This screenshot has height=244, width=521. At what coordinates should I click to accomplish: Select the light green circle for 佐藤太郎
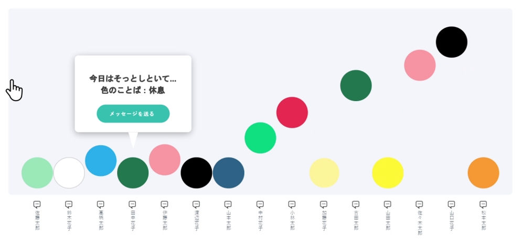pyautogui.click(x=37, y=173)
